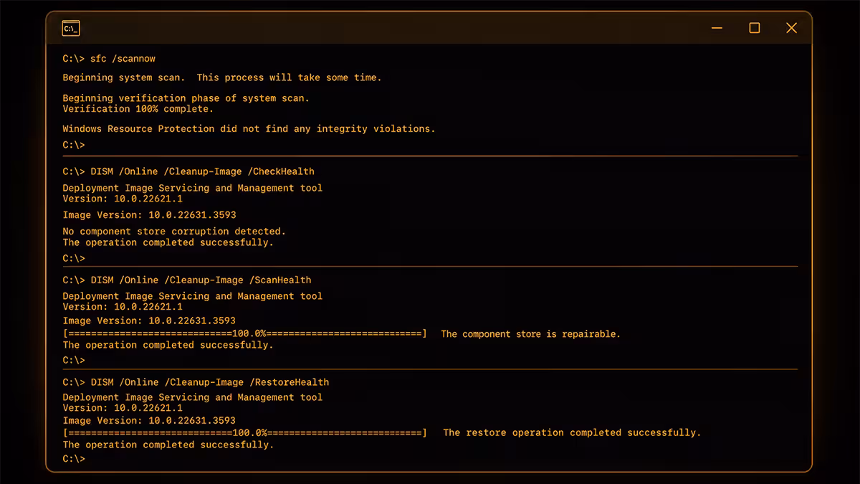Close the terminal window
860x484 pixels.
pos(791,28)
